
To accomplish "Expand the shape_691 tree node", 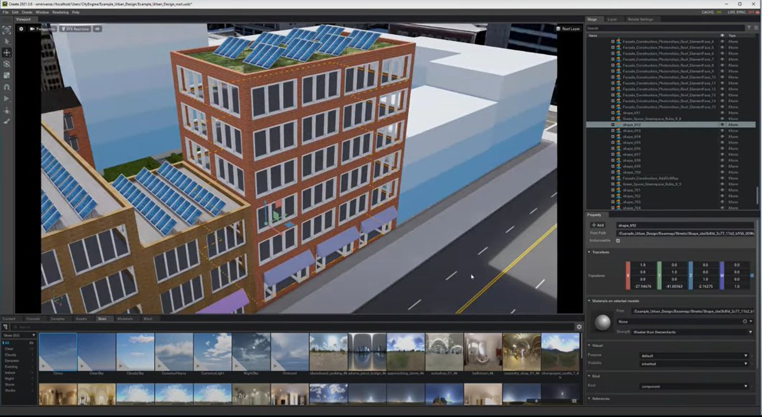I will click(613, 113).
